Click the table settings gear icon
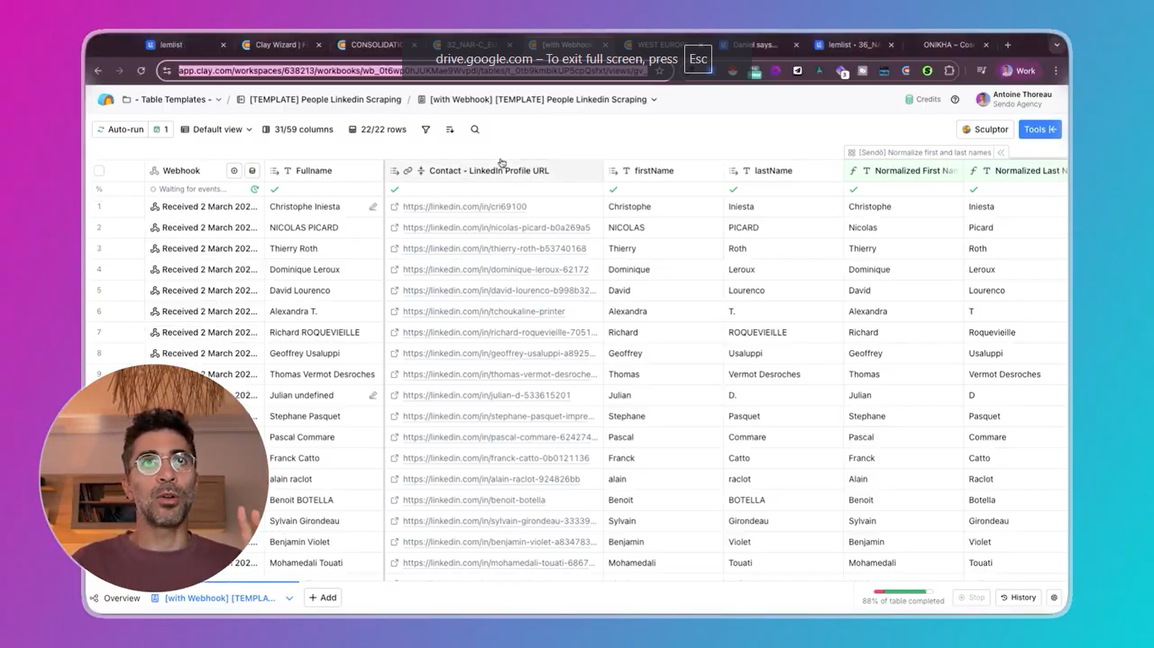 click(1053, 597)
